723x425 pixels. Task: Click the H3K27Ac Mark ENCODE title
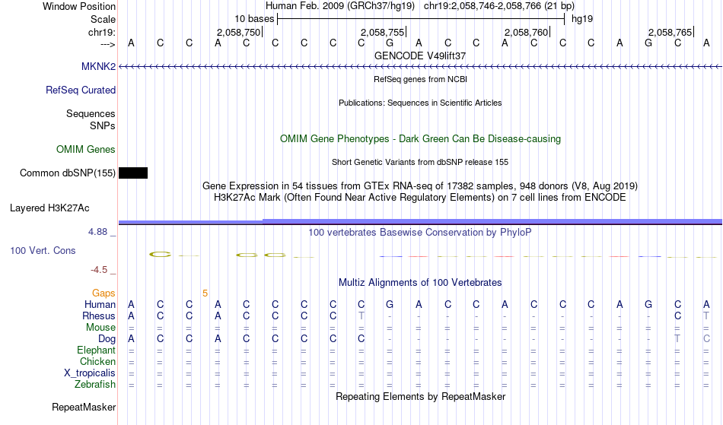420,198
